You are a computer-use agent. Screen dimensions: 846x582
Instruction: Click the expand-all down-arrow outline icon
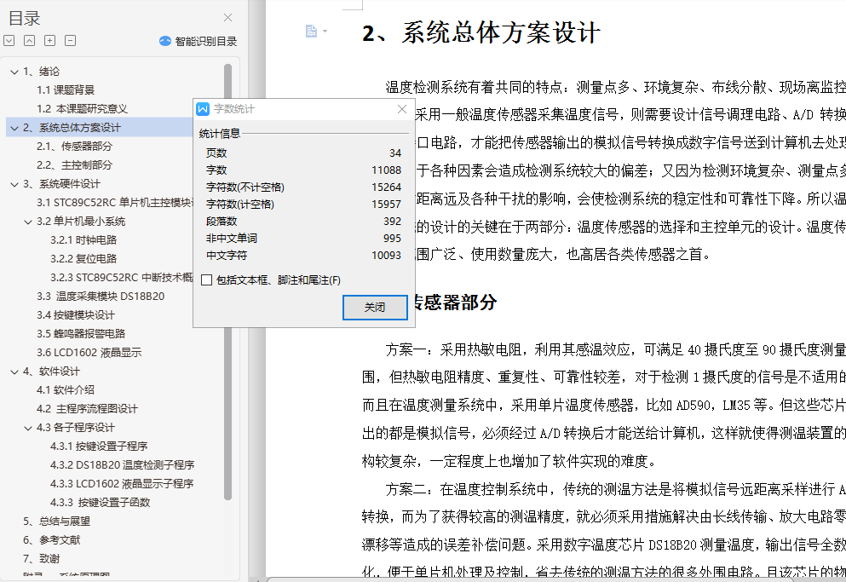(x=9, y=41)
